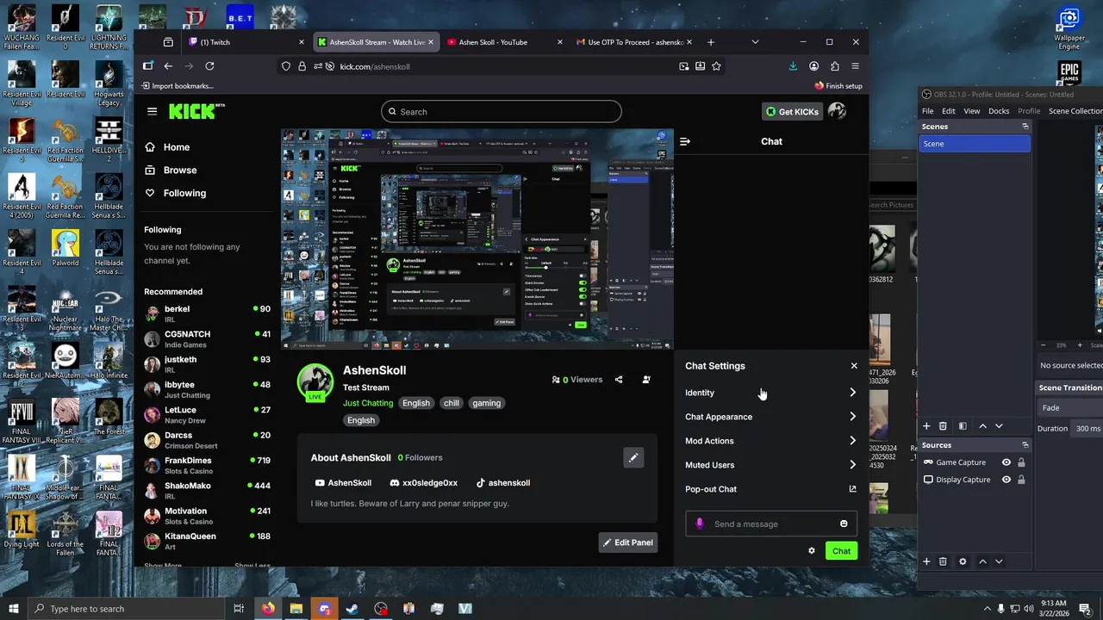Open the profile avatar next to Get KICKs
The width and height of the screenshot is (1103, 620).
coord(837,111)
